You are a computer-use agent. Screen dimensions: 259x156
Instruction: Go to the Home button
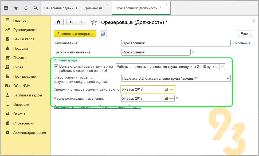tap(59, 22)
